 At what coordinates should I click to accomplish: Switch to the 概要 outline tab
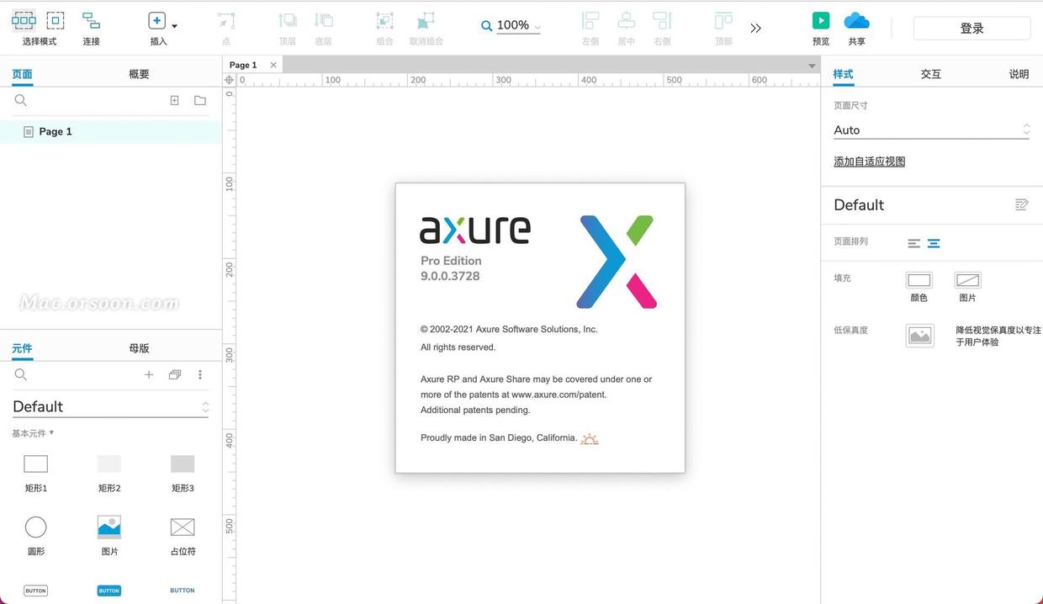click(139, 74)
